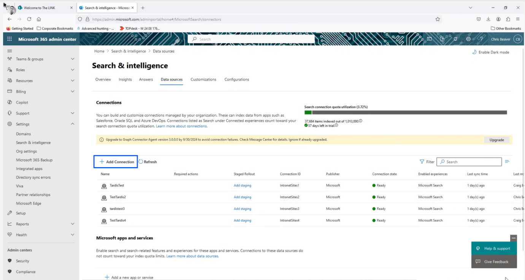The image size is (525, 280).
Task: Open the settings gear in header
Action: [468, 39]
